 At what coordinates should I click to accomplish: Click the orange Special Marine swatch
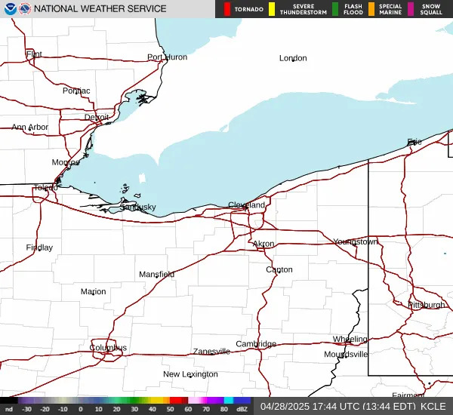tap(371, 9)
